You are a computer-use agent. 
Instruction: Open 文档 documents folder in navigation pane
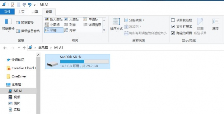[14, 110]
